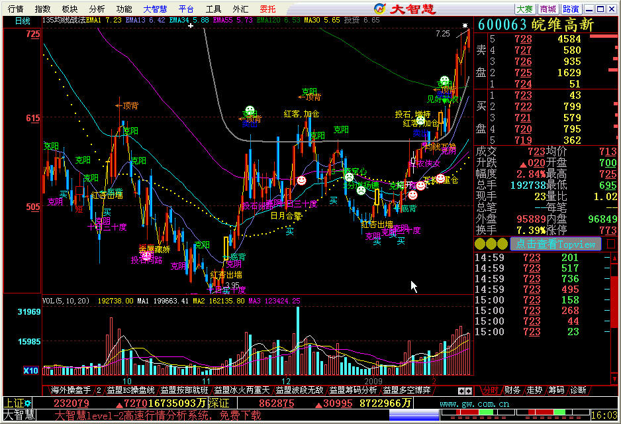Toggle the red square box beside Topview
621x424 pixels.
pos(611,244)
